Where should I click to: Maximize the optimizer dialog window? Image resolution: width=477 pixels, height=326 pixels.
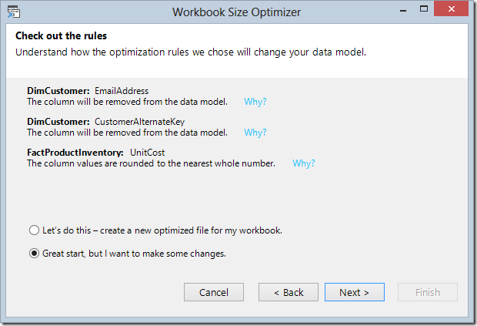pyautogui.click(x=424, y=8)
